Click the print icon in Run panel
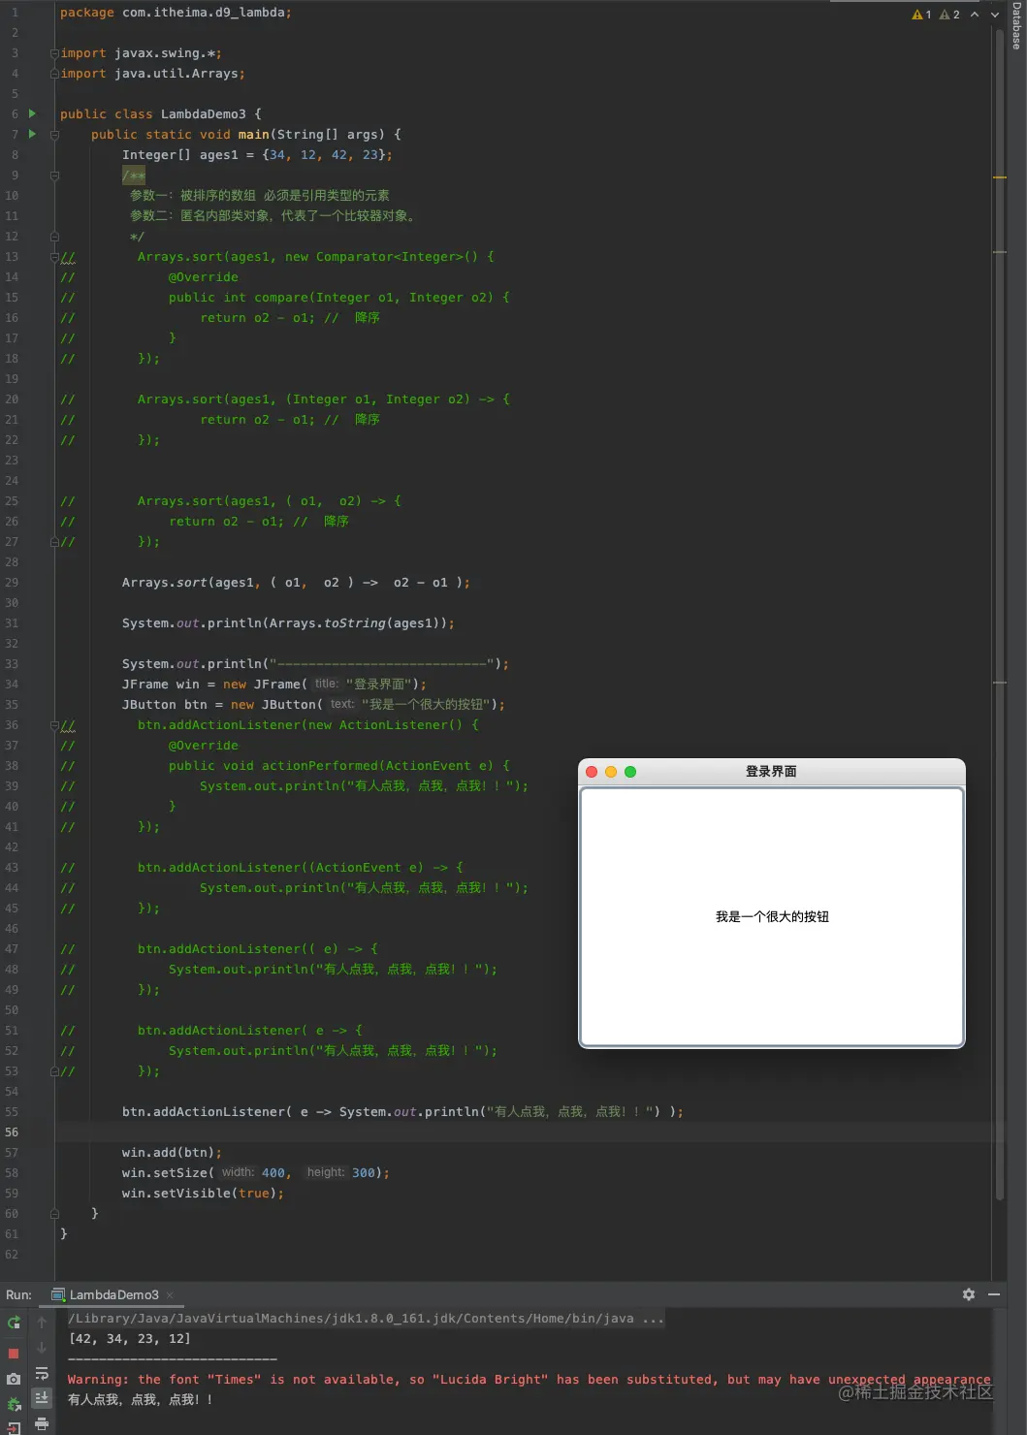Image resolution: width=1027 pixels, height=1435 pixels. pyautogui.click(x=42, y=1423)
